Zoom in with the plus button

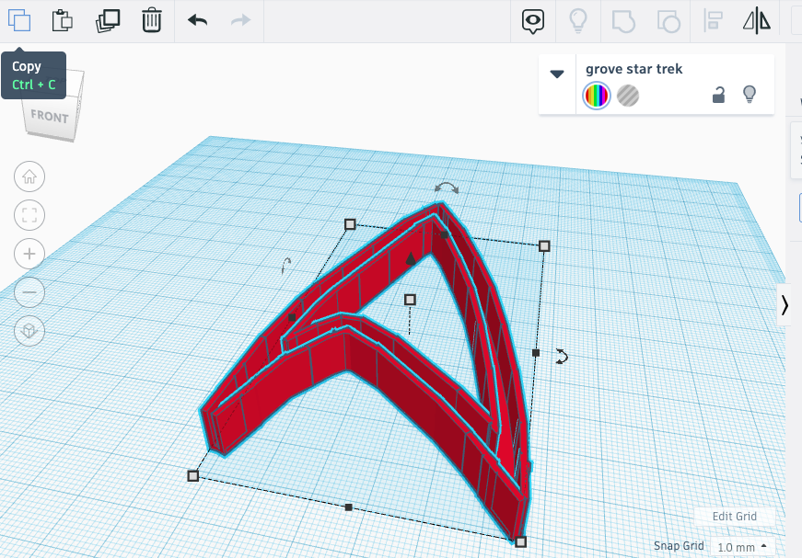29,254
